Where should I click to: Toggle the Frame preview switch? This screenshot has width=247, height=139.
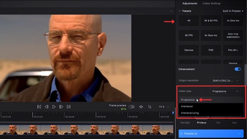132,107
